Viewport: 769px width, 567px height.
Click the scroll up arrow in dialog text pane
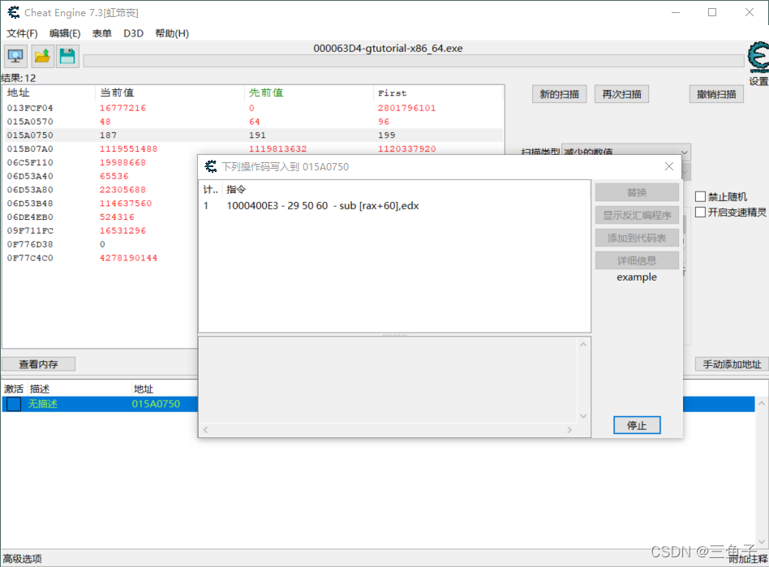click(583, 344)
